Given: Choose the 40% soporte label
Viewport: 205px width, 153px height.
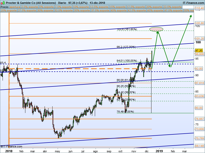Looking at the screenshot, I should pos(118,10).
